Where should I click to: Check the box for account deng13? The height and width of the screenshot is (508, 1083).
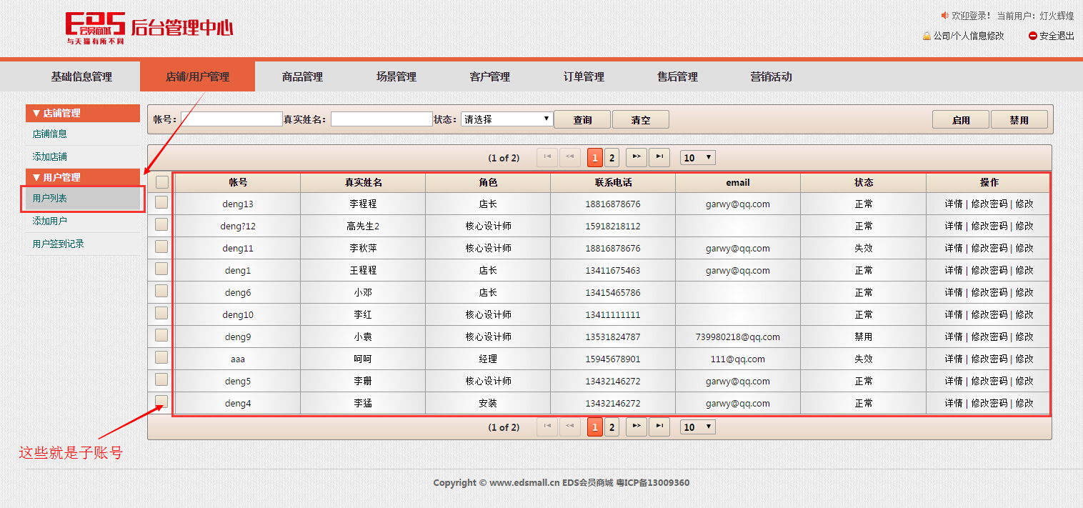[161, 203]
